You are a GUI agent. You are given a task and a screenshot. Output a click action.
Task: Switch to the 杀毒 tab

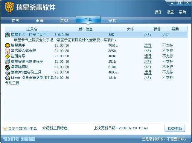tap(40, 20)
